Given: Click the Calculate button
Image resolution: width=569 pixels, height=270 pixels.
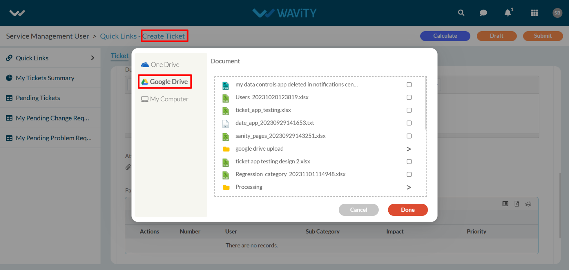Looking at the screenshot, I should pyautogui.click(x=445, y=36).
